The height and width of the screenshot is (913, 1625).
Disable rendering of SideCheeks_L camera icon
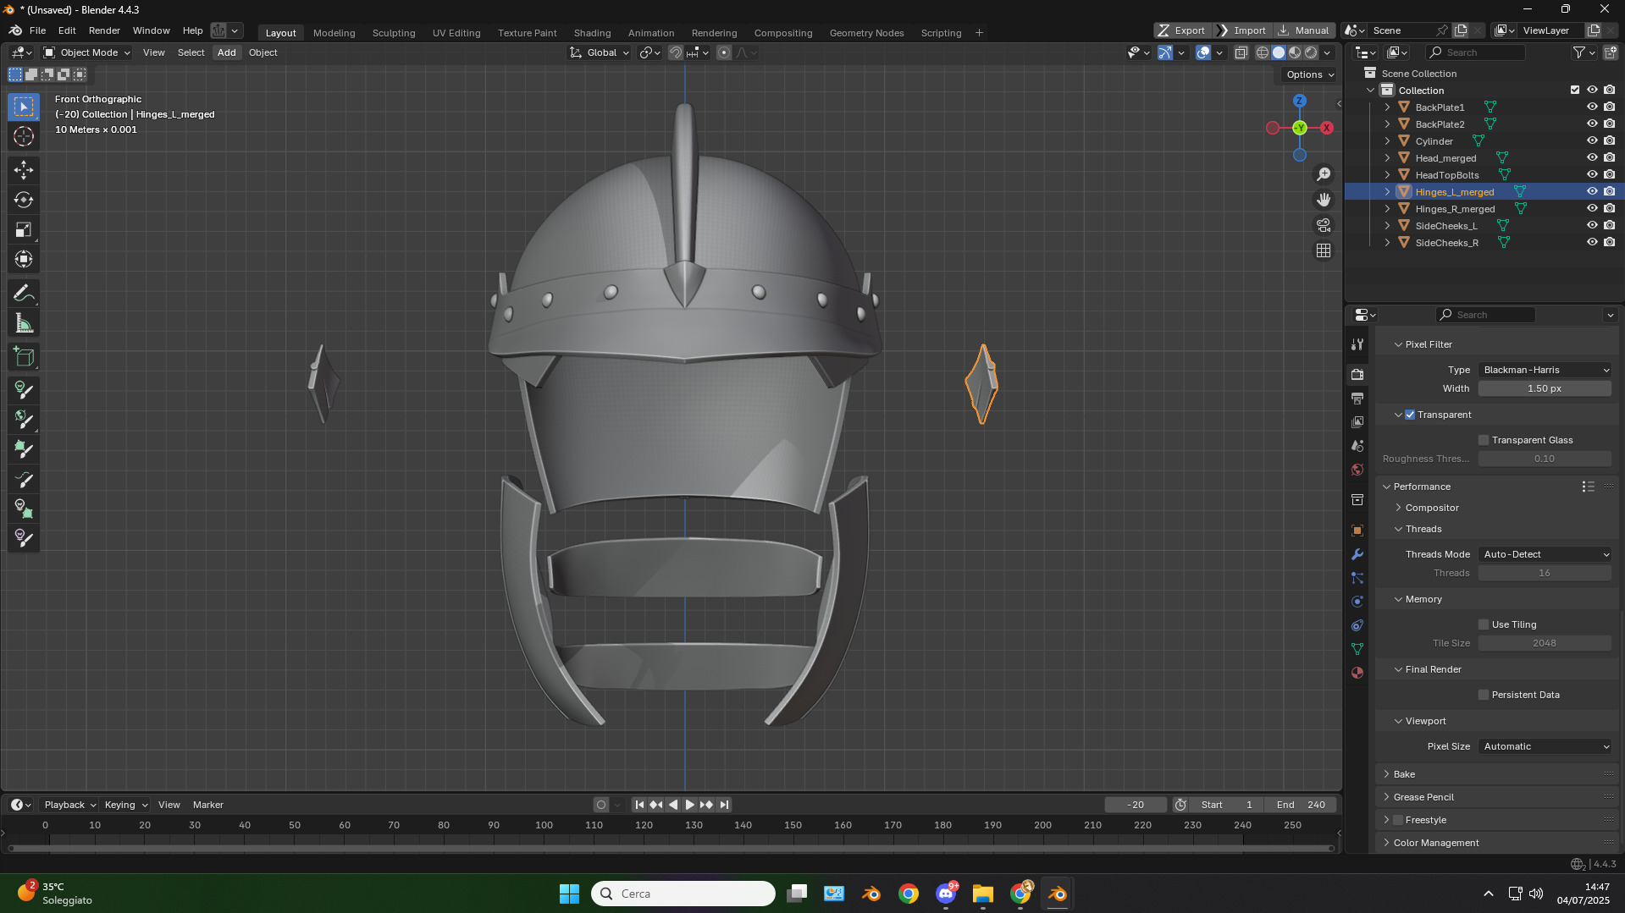tap(1610, 226)
